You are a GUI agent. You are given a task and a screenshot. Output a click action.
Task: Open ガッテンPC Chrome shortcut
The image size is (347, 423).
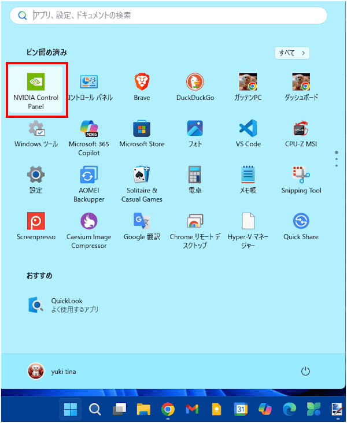[x=248, y=87]
